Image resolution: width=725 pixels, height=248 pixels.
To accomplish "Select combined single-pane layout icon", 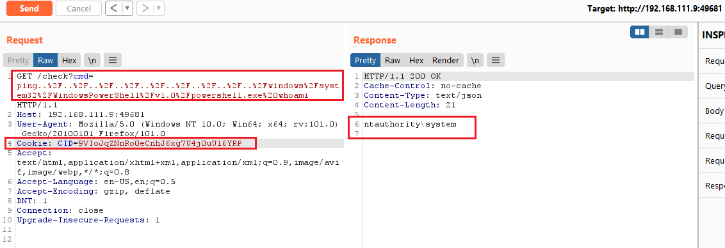I will tap(678, 32).
